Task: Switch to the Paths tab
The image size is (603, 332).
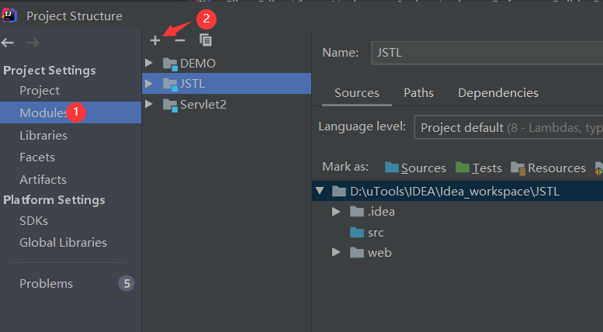Action: point(418,93)
